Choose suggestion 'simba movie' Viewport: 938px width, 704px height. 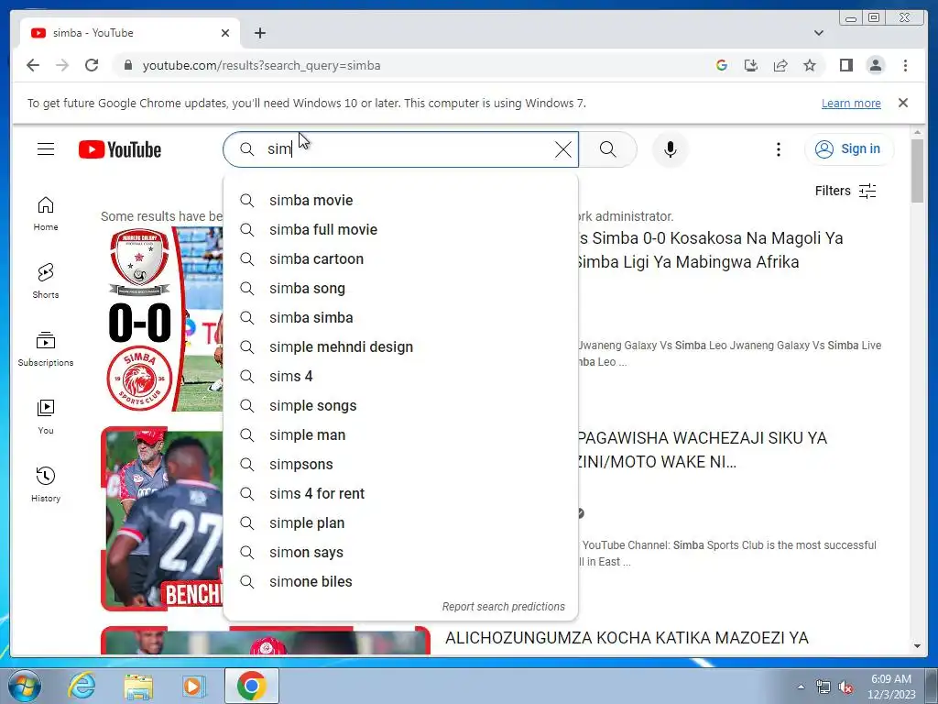(400, 200)
